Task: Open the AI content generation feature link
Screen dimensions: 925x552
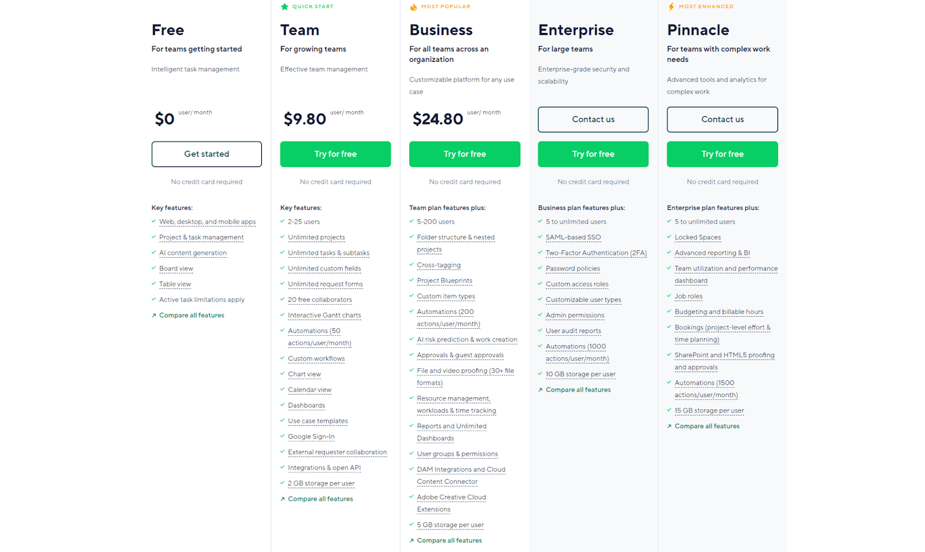Action: (x=193, y=253)
